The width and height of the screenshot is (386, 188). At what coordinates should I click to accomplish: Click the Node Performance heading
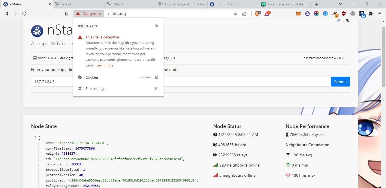coord(307,126)
